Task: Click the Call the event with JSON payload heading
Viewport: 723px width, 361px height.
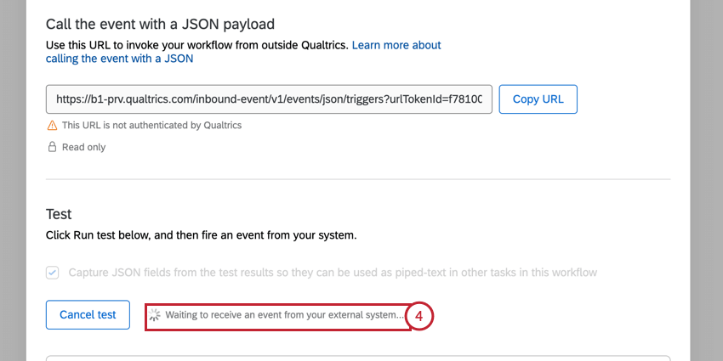Action: pos(160,24)
